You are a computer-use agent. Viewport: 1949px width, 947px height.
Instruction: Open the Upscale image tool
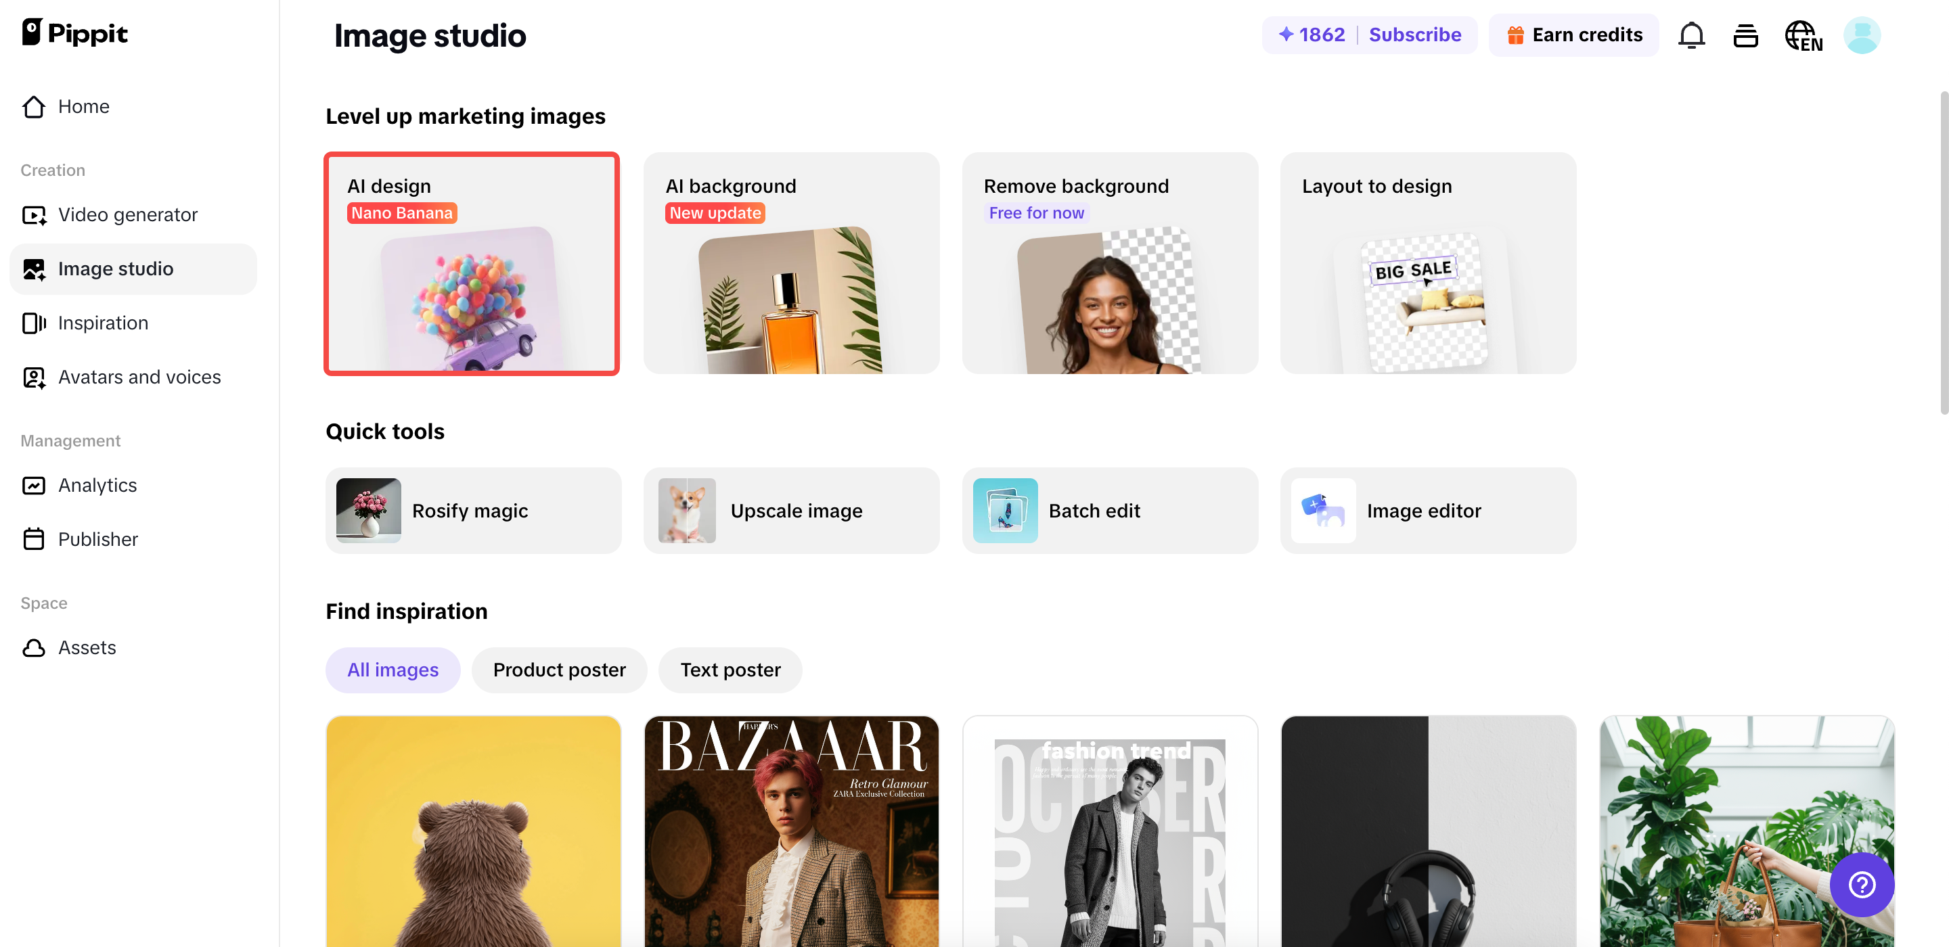[791, 511]
